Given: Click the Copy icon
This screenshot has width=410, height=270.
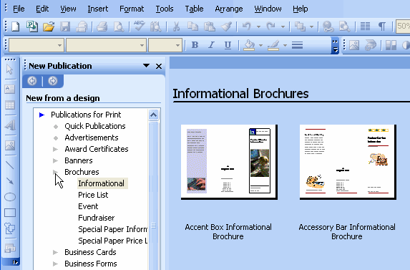Looking at the screenshot, I should [192, 26].
